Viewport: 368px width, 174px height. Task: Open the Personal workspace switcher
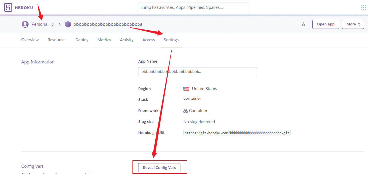click(40, 24)
